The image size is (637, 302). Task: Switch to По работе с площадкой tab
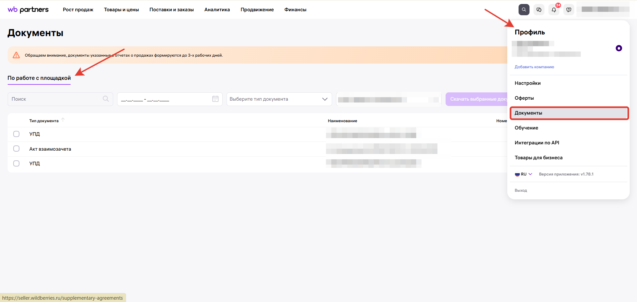point(39,78)
